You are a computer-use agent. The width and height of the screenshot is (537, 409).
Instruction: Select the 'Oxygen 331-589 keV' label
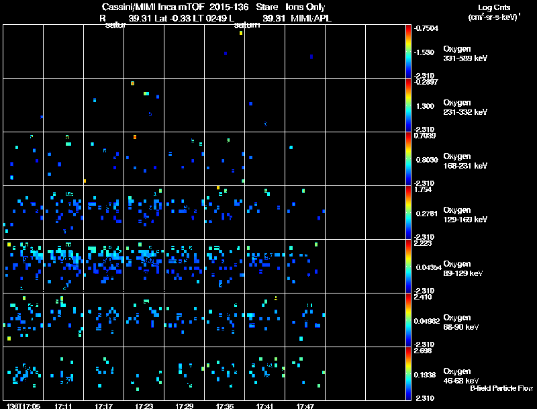pos(465,54)
